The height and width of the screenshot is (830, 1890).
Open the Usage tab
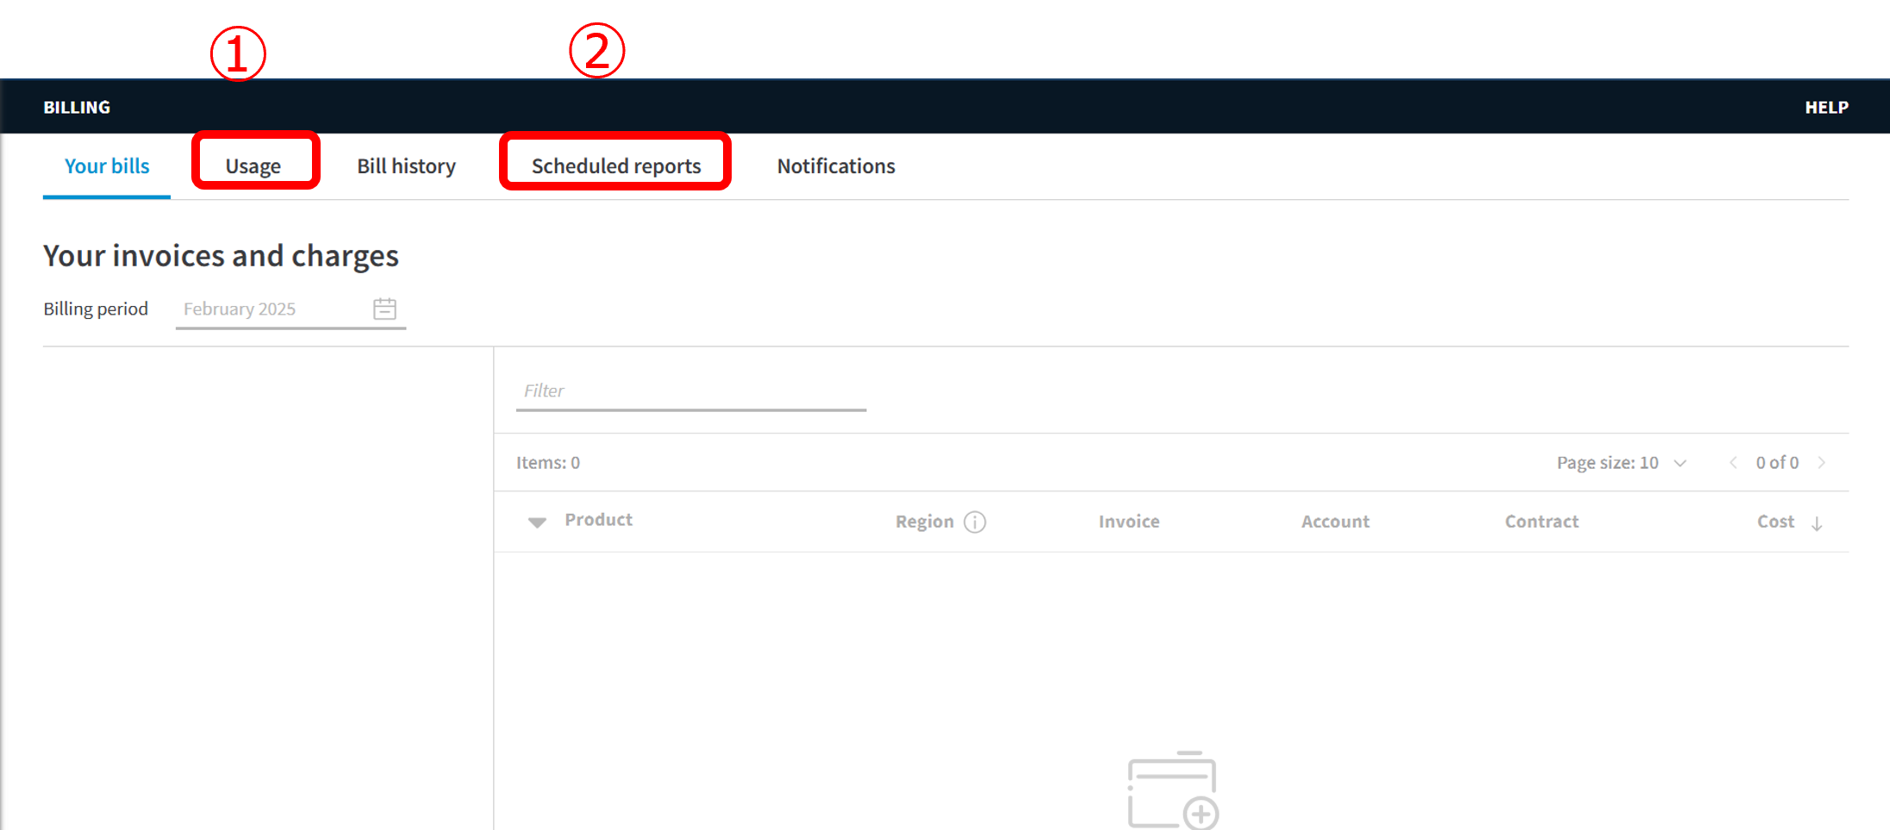pyautogui.click(x=253, y=165)
